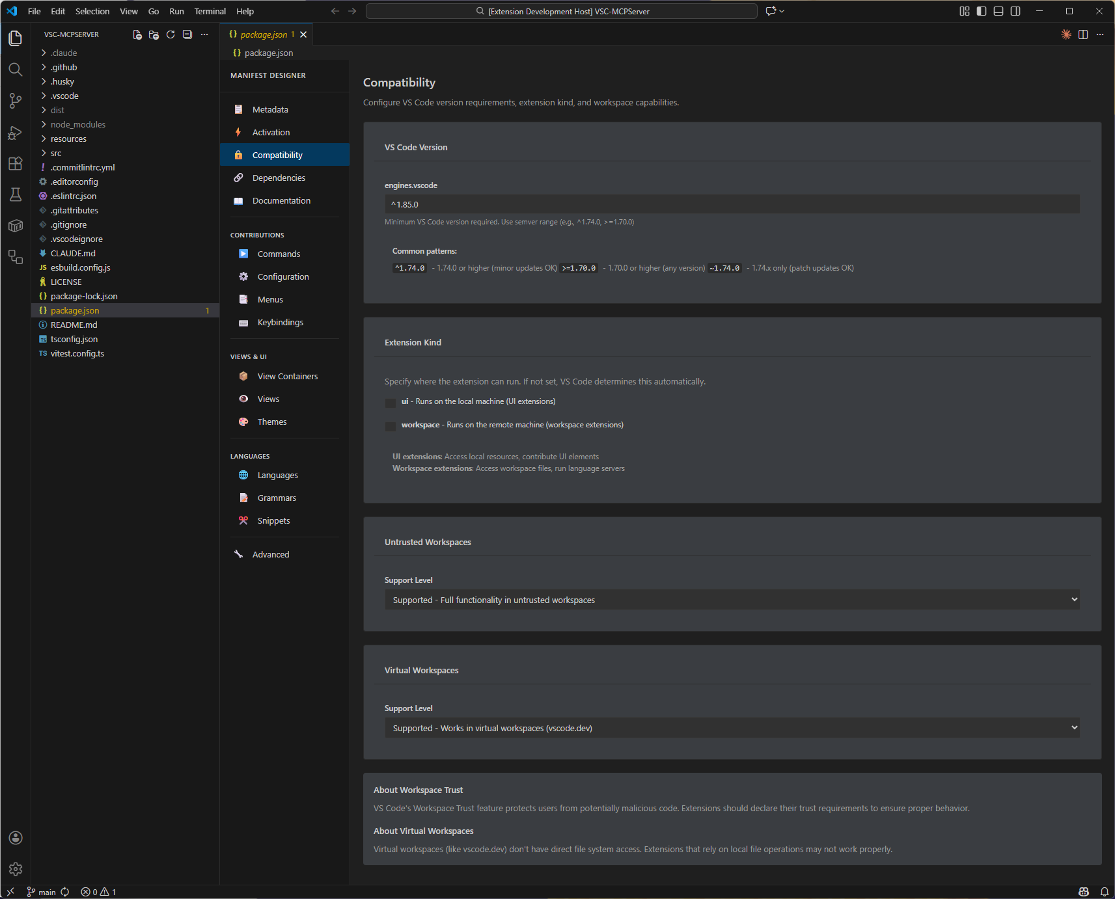Enable the workspace extension kind checkbox

[x=391, y=426]
